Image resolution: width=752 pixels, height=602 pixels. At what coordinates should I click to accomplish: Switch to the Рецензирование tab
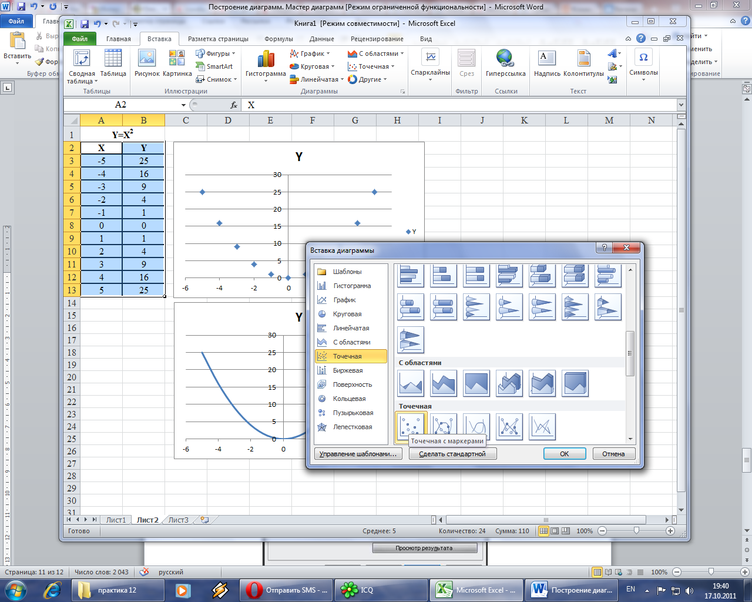point(377,39)
